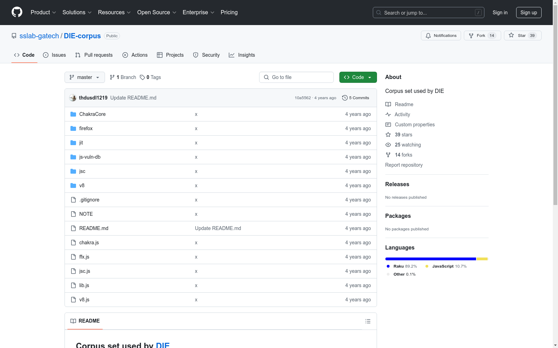Click the v8 folder icon
This screenshot has height=348, width=558.
click(x=73, y=185)
